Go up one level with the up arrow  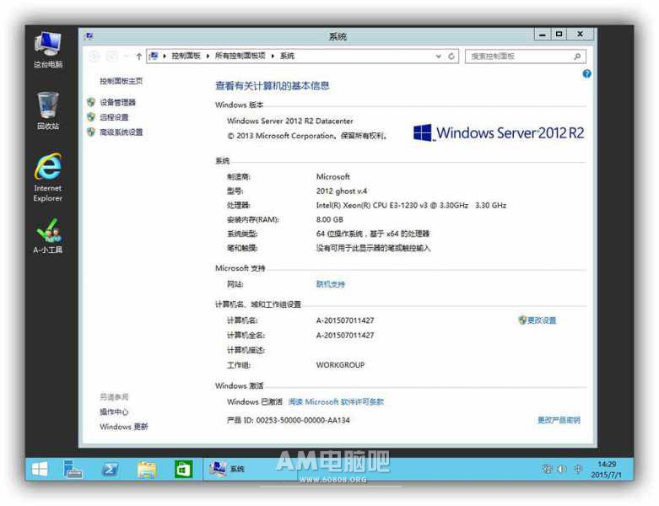[138, 57]
